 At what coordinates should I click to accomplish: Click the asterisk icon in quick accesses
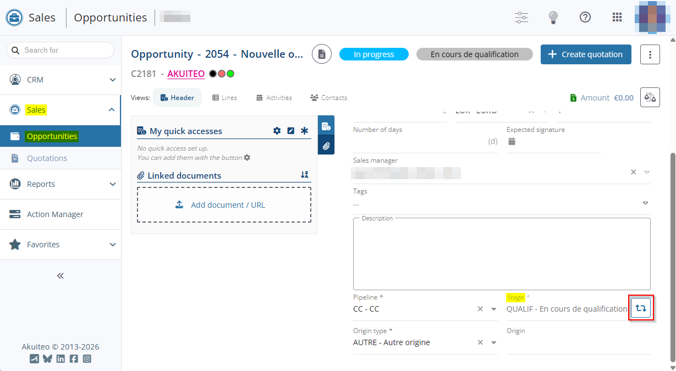[304, 131]
